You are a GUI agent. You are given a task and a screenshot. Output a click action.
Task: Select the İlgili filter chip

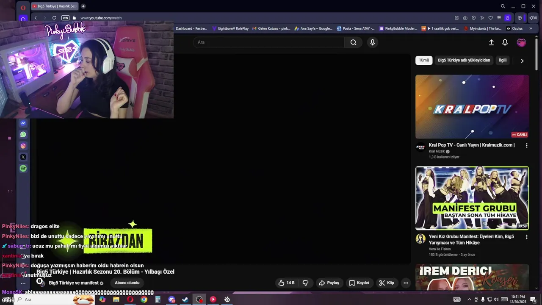coord(503,60)
